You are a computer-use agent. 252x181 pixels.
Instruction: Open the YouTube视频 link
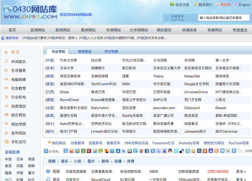point(239,143)
